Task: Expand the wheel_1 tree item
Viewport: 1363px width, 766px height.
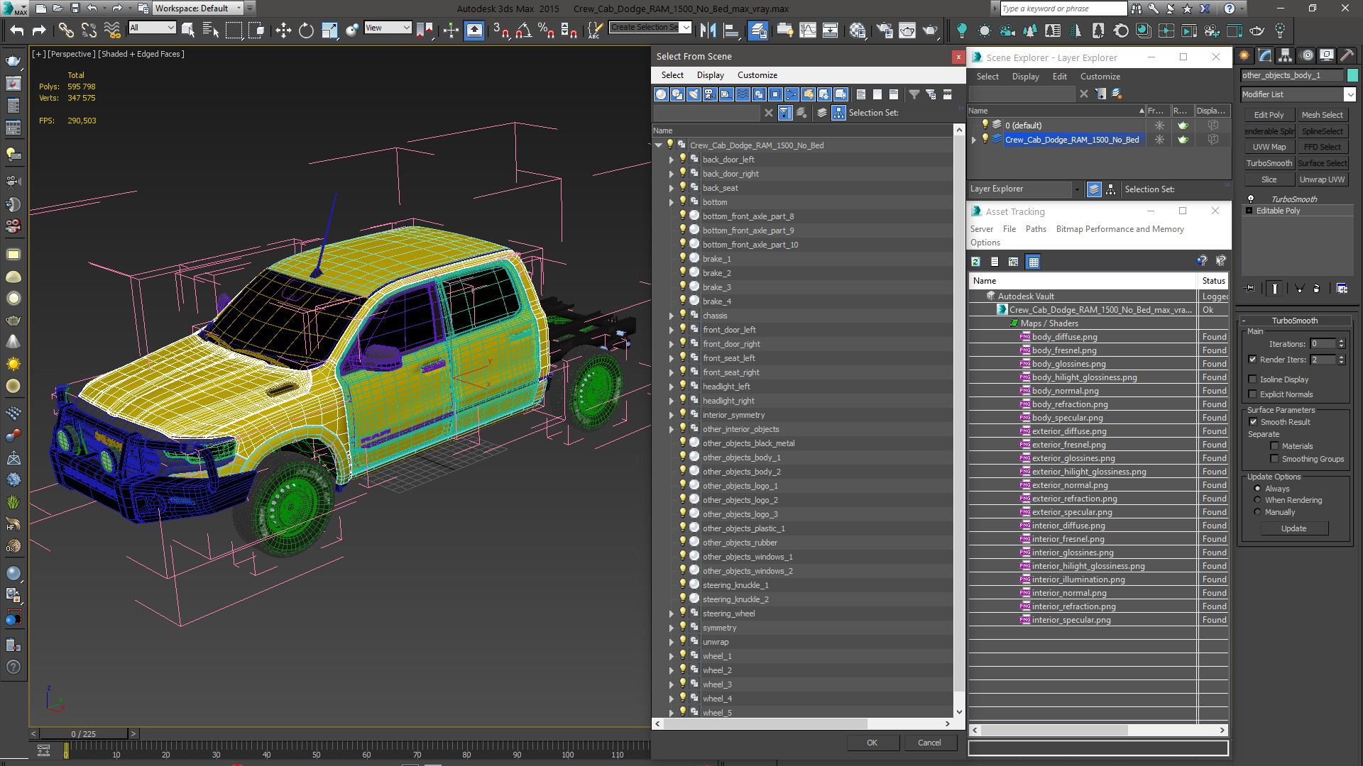Action: pyautogui.click(x=672, y=656)
